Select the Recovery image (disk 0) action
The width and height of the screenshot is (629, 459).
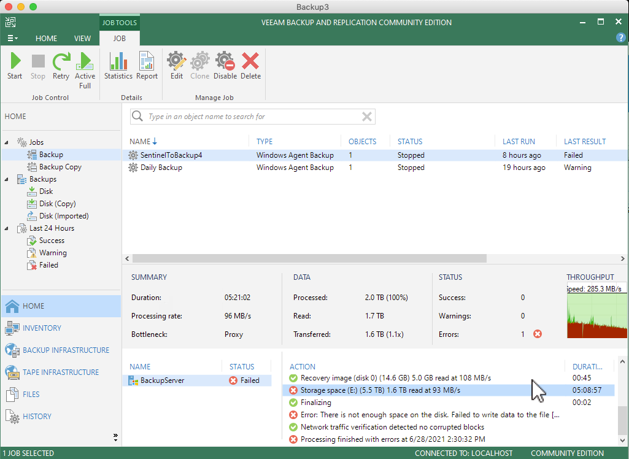[x=449, y=378]
